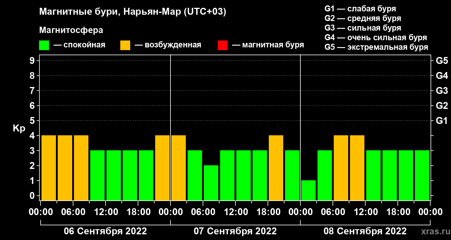Click the 18:00 time label under 07 Сентября
This screenshot has height=240, width=451.
(268, 212)
